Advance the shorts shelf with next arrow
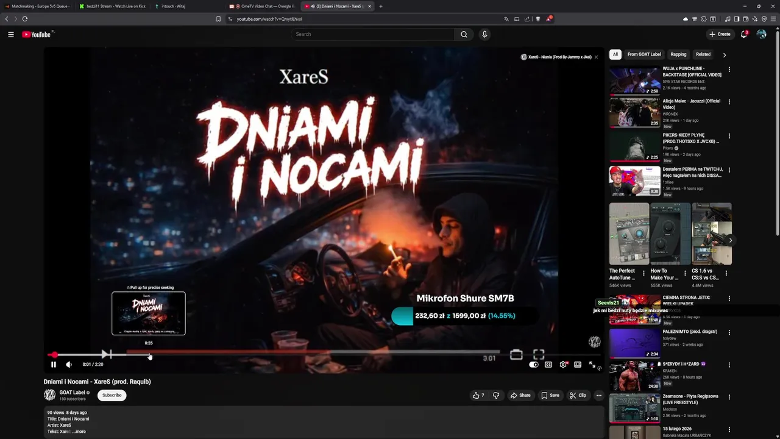Image resolution: width=780 pixels, height=439 pixels. click(730, 240)
